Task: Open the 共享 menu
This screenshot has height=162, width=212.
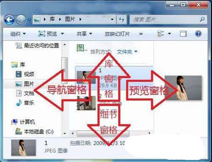Action: click(84, 34)
